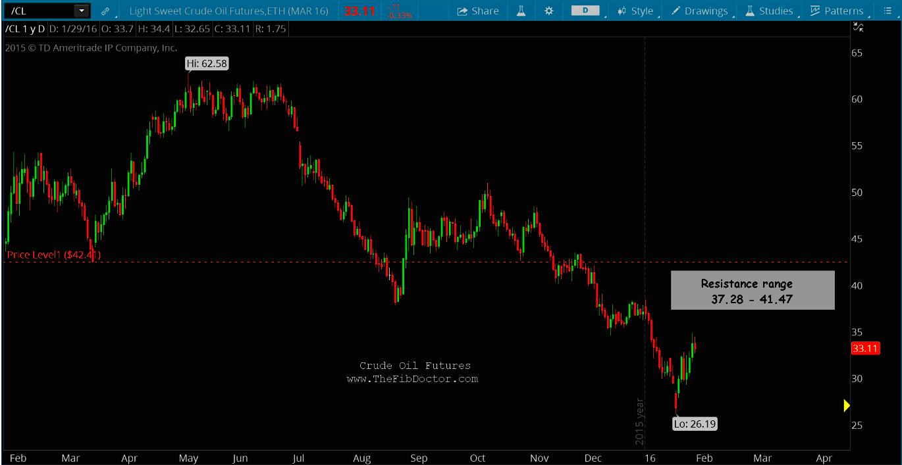Click the D: 1/29/16 date value
This screenshot has width=902, height=465.
click(72, 29)
